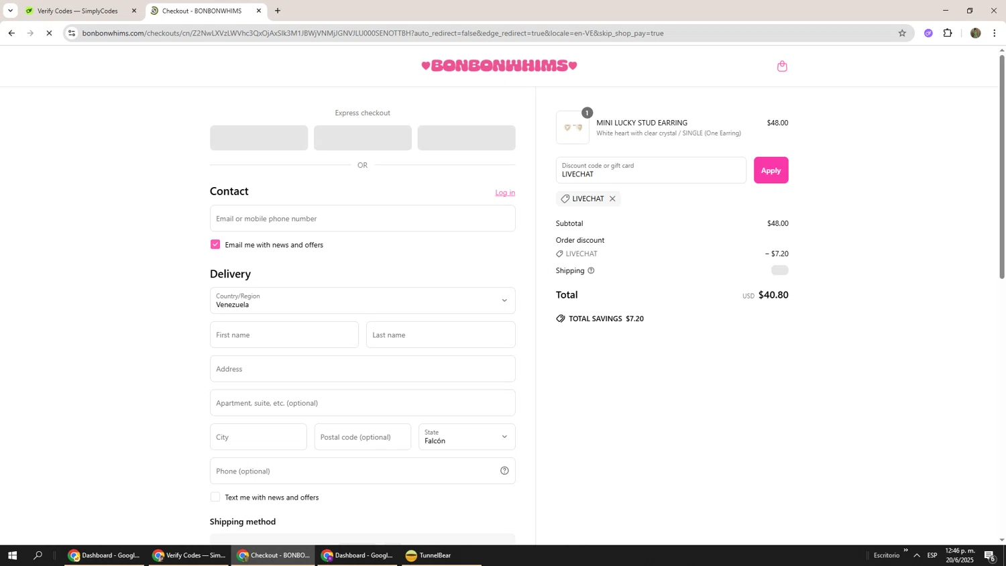Expand the Country/Region dropdown
Image resolution: width=1006 pixels, height=566 pixels.
[x=362, y=300]
